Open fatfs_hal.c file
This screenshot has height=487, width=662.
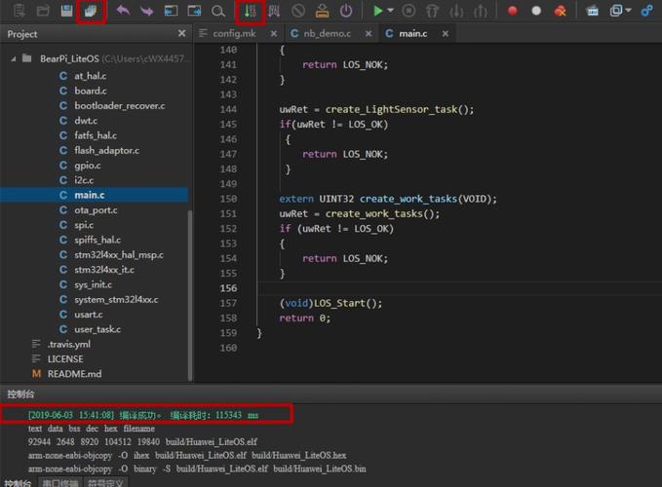[x=96, y=135]
